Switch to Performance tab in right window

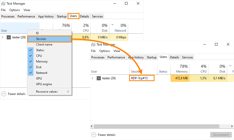[116, 57]
